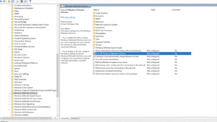Viewport: 217px width, 122px height.
Task: Click the tree pane scroll down arrow
Action: (58, 116)
